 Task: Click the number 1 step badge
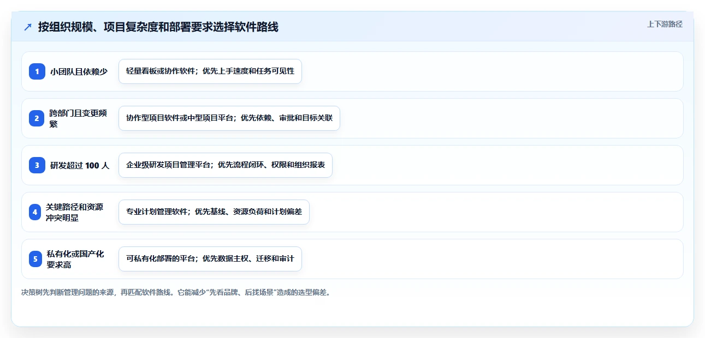37,71
